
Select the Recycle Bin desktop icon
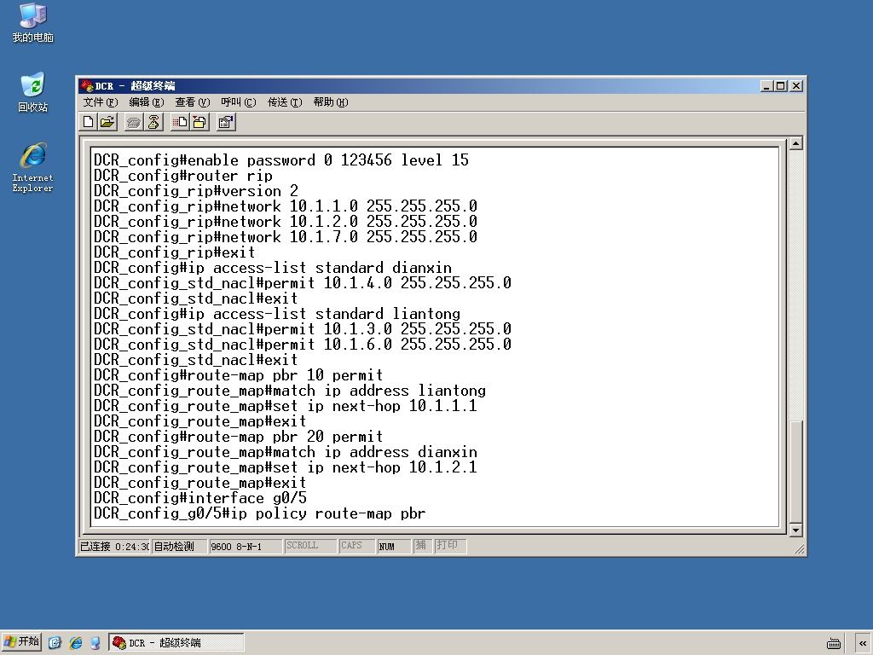coord(33,92)
